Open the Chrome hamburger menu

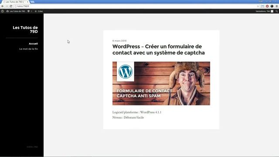277,6
